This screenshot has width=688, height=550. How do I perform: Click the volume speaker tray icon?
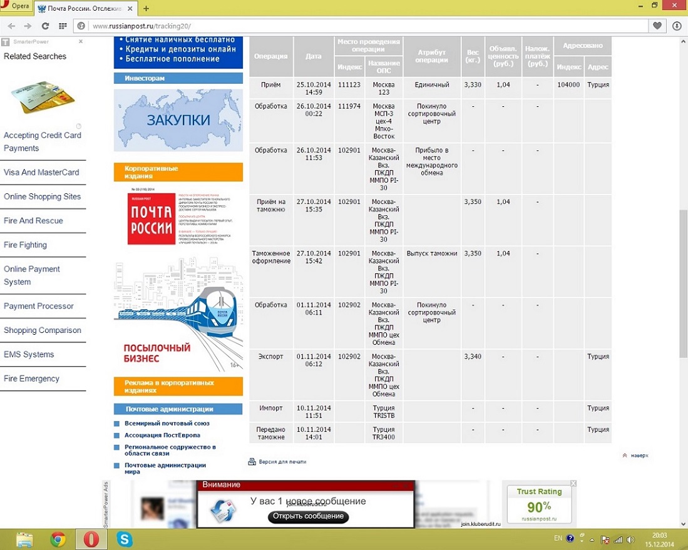tap(630, 539)
